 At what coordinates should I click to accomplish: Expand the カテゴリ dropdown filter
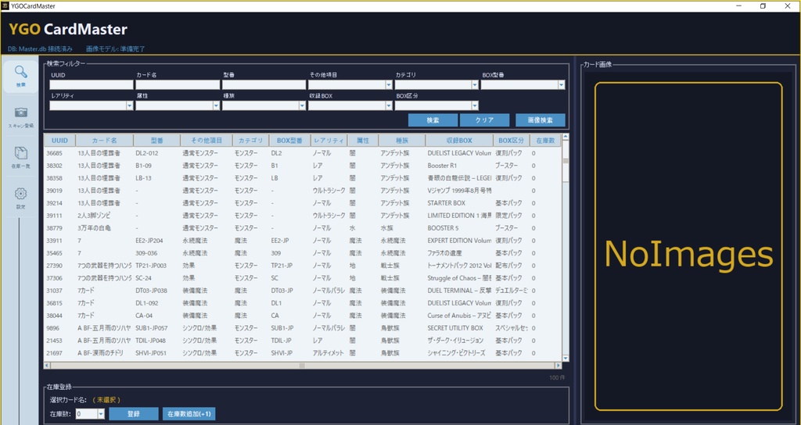click(x=475, y=85)
